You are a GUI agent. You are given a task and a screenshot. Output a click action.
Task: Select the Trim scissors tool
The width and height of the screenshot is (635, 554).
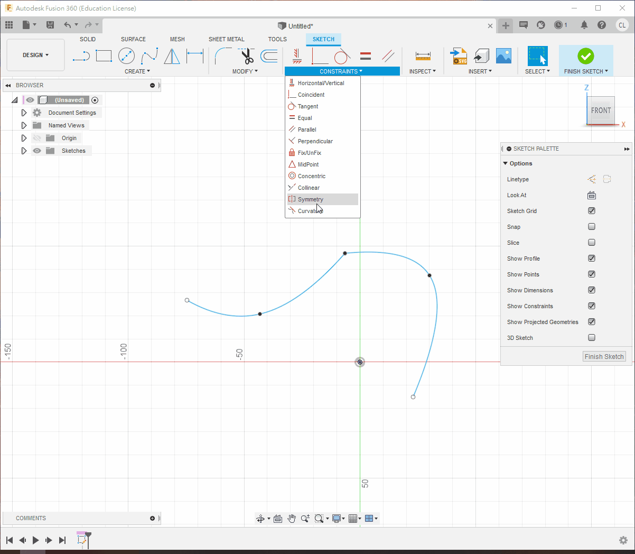click(x=247, y=56)
